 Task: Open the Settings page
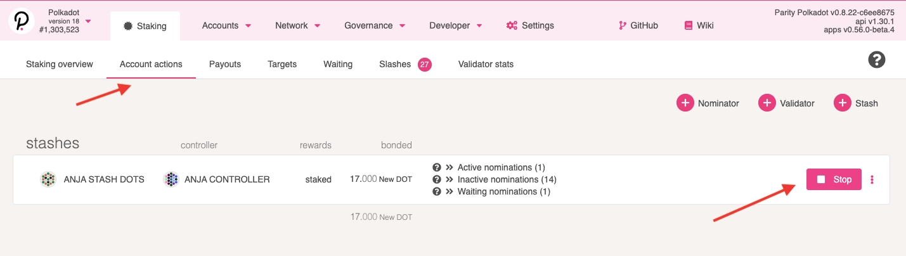coord(530,26)
